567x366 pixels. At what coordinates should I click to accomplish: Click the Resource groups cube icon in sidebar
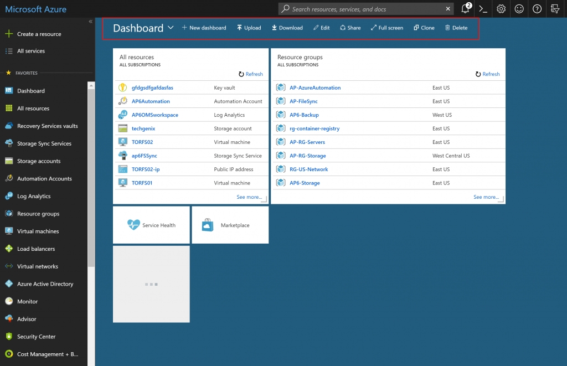pyautogui.click(x=9, y=213)
